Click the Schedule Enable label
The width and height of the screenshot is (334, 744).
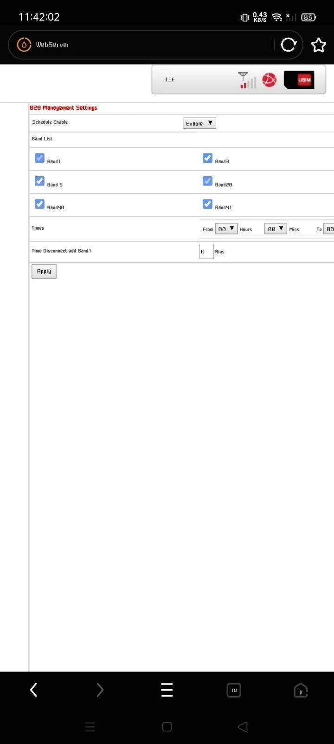coord(50,122)
